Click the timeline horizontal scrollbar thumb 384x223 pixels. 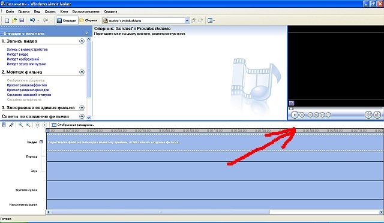(x=160, y=212)
